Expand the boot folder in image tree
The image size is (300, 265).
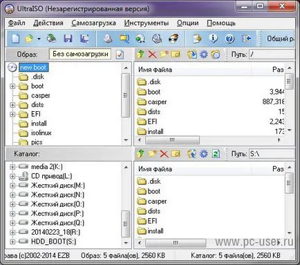click(x=12, y=86)
